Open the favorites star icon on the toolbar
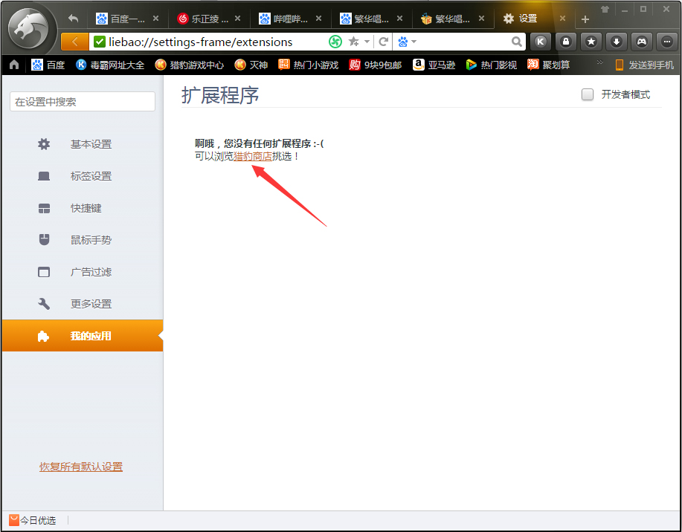This screenshot has height=532, width=682. coord(591,41)
